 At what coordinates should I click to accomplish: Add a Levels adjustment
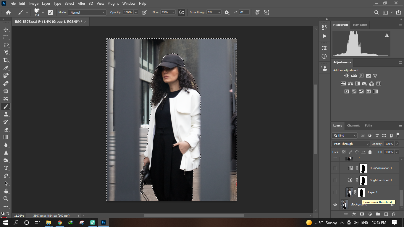click(x=354, y=76)
